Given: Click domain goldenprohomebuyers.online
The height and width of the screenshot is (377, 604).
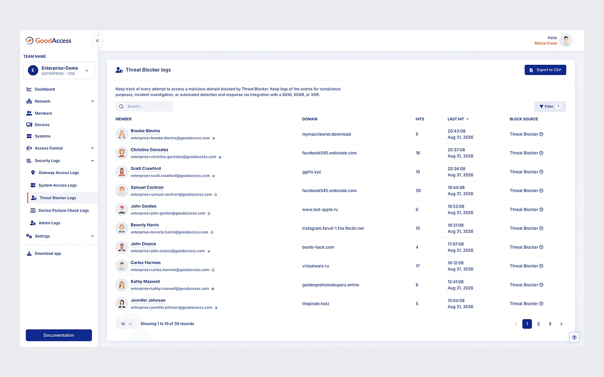Looking at the screenshot, I should (331, 285).
